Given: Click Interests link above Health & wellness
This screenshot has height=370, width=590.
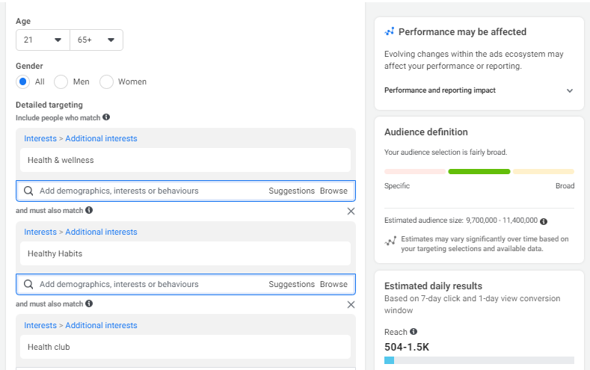Looking at the screenshot, I should (40, 139).
